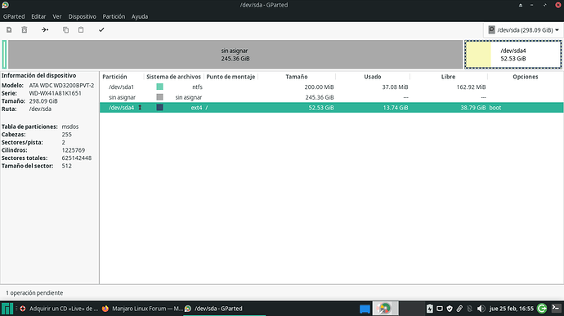
Task: Click the Usado column header
Action: pos(372,77)
